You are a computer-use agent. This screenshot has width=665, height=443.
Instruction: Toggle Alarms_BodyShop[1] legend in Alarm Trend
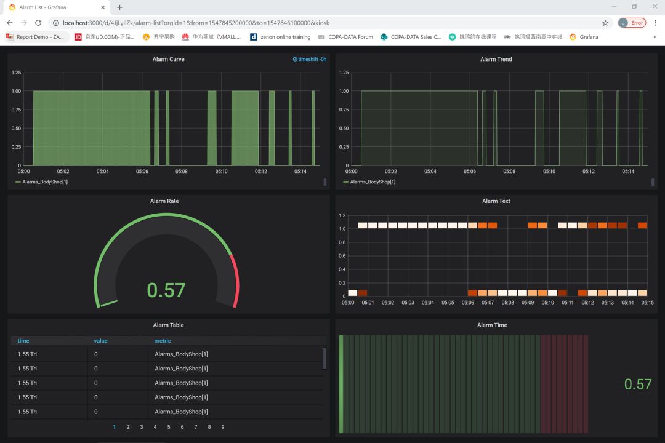click(373, 182)
